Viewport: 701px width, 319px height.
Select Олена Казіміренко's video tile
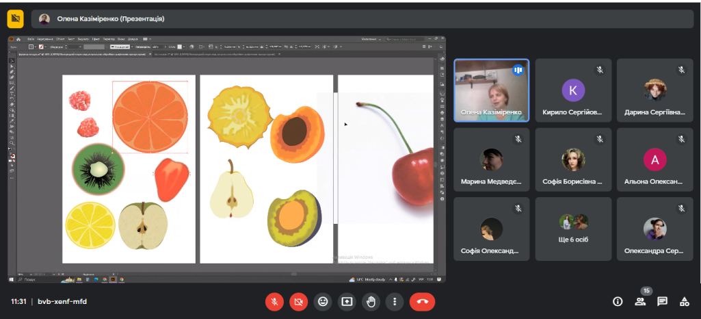coord(491,90)
